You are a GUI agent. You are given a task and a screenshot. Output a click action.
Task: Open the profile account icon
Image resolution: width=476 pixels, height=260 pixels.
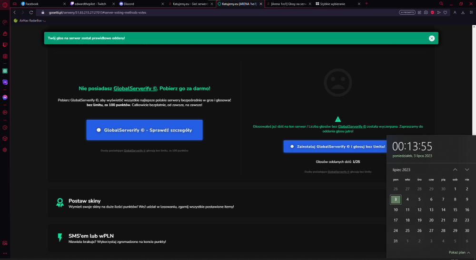(x=455, y=12)
